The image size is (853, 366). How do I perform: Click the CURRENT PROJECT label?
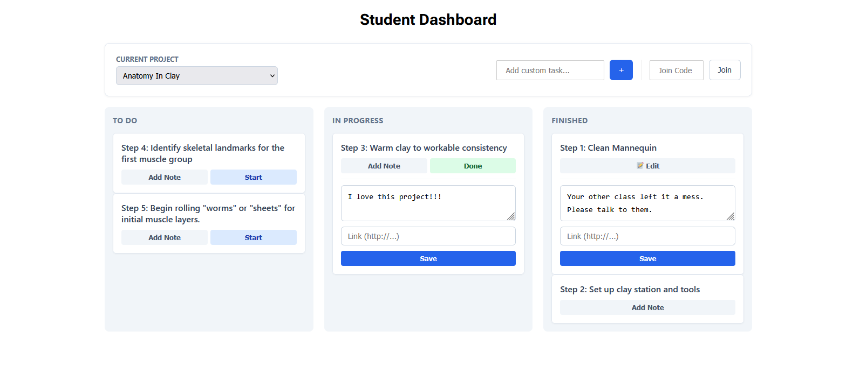(147, 59)
